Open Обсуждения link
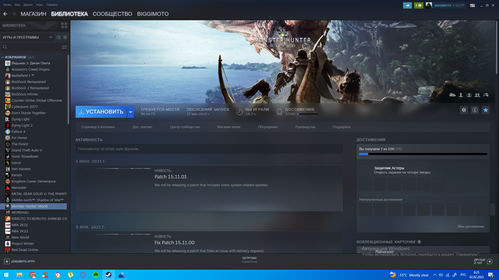This screenshot has height=280, width=499. coord(268,127)
